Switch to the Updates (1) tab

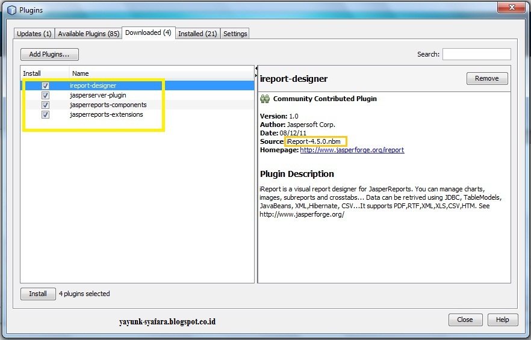34,34
